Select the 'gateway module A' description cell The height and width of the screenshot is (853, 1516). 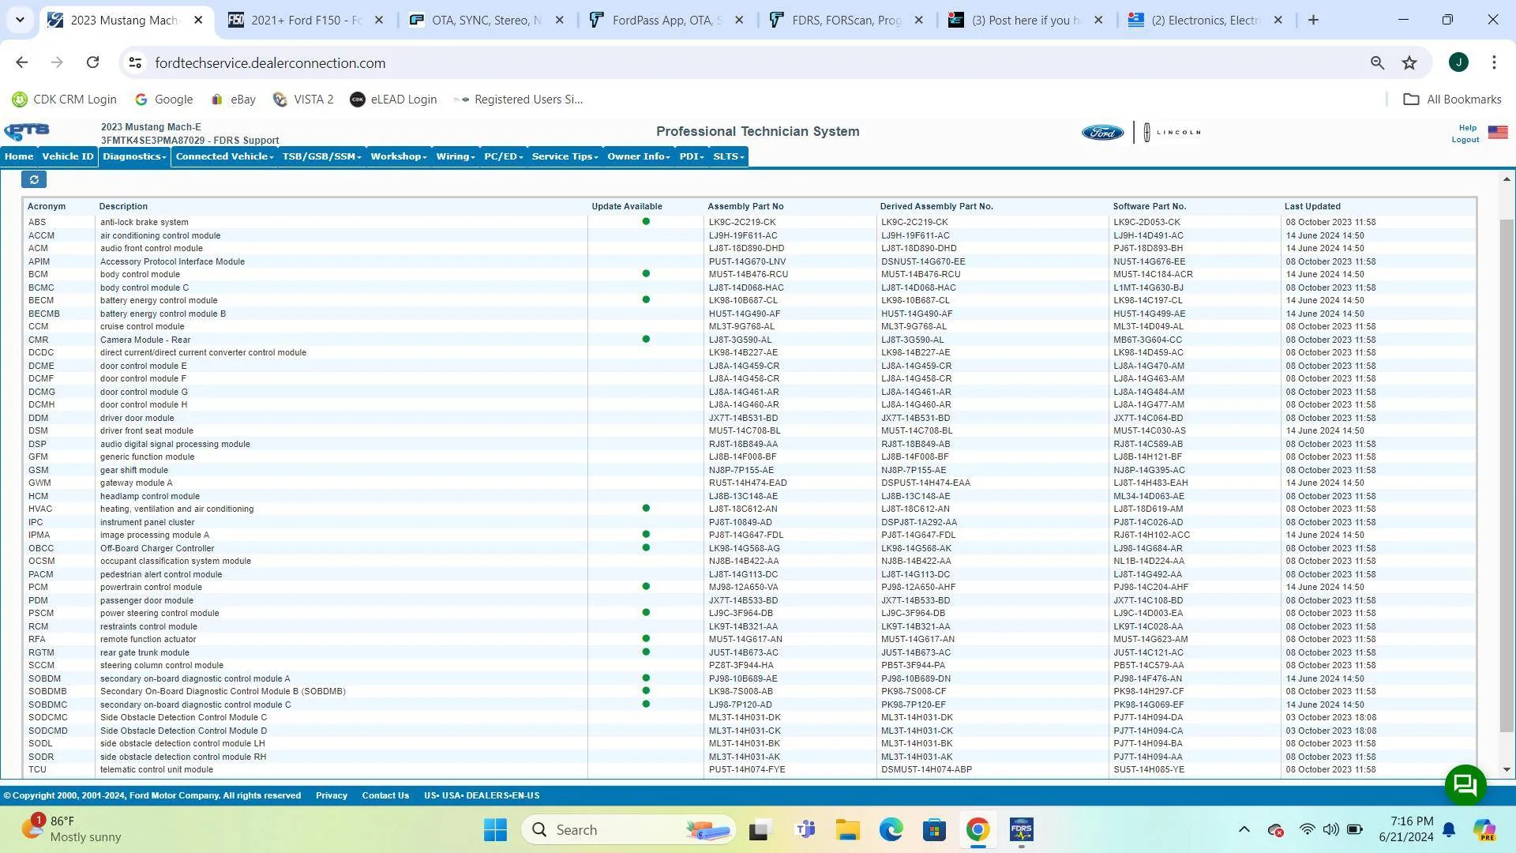tap(136, 483)
